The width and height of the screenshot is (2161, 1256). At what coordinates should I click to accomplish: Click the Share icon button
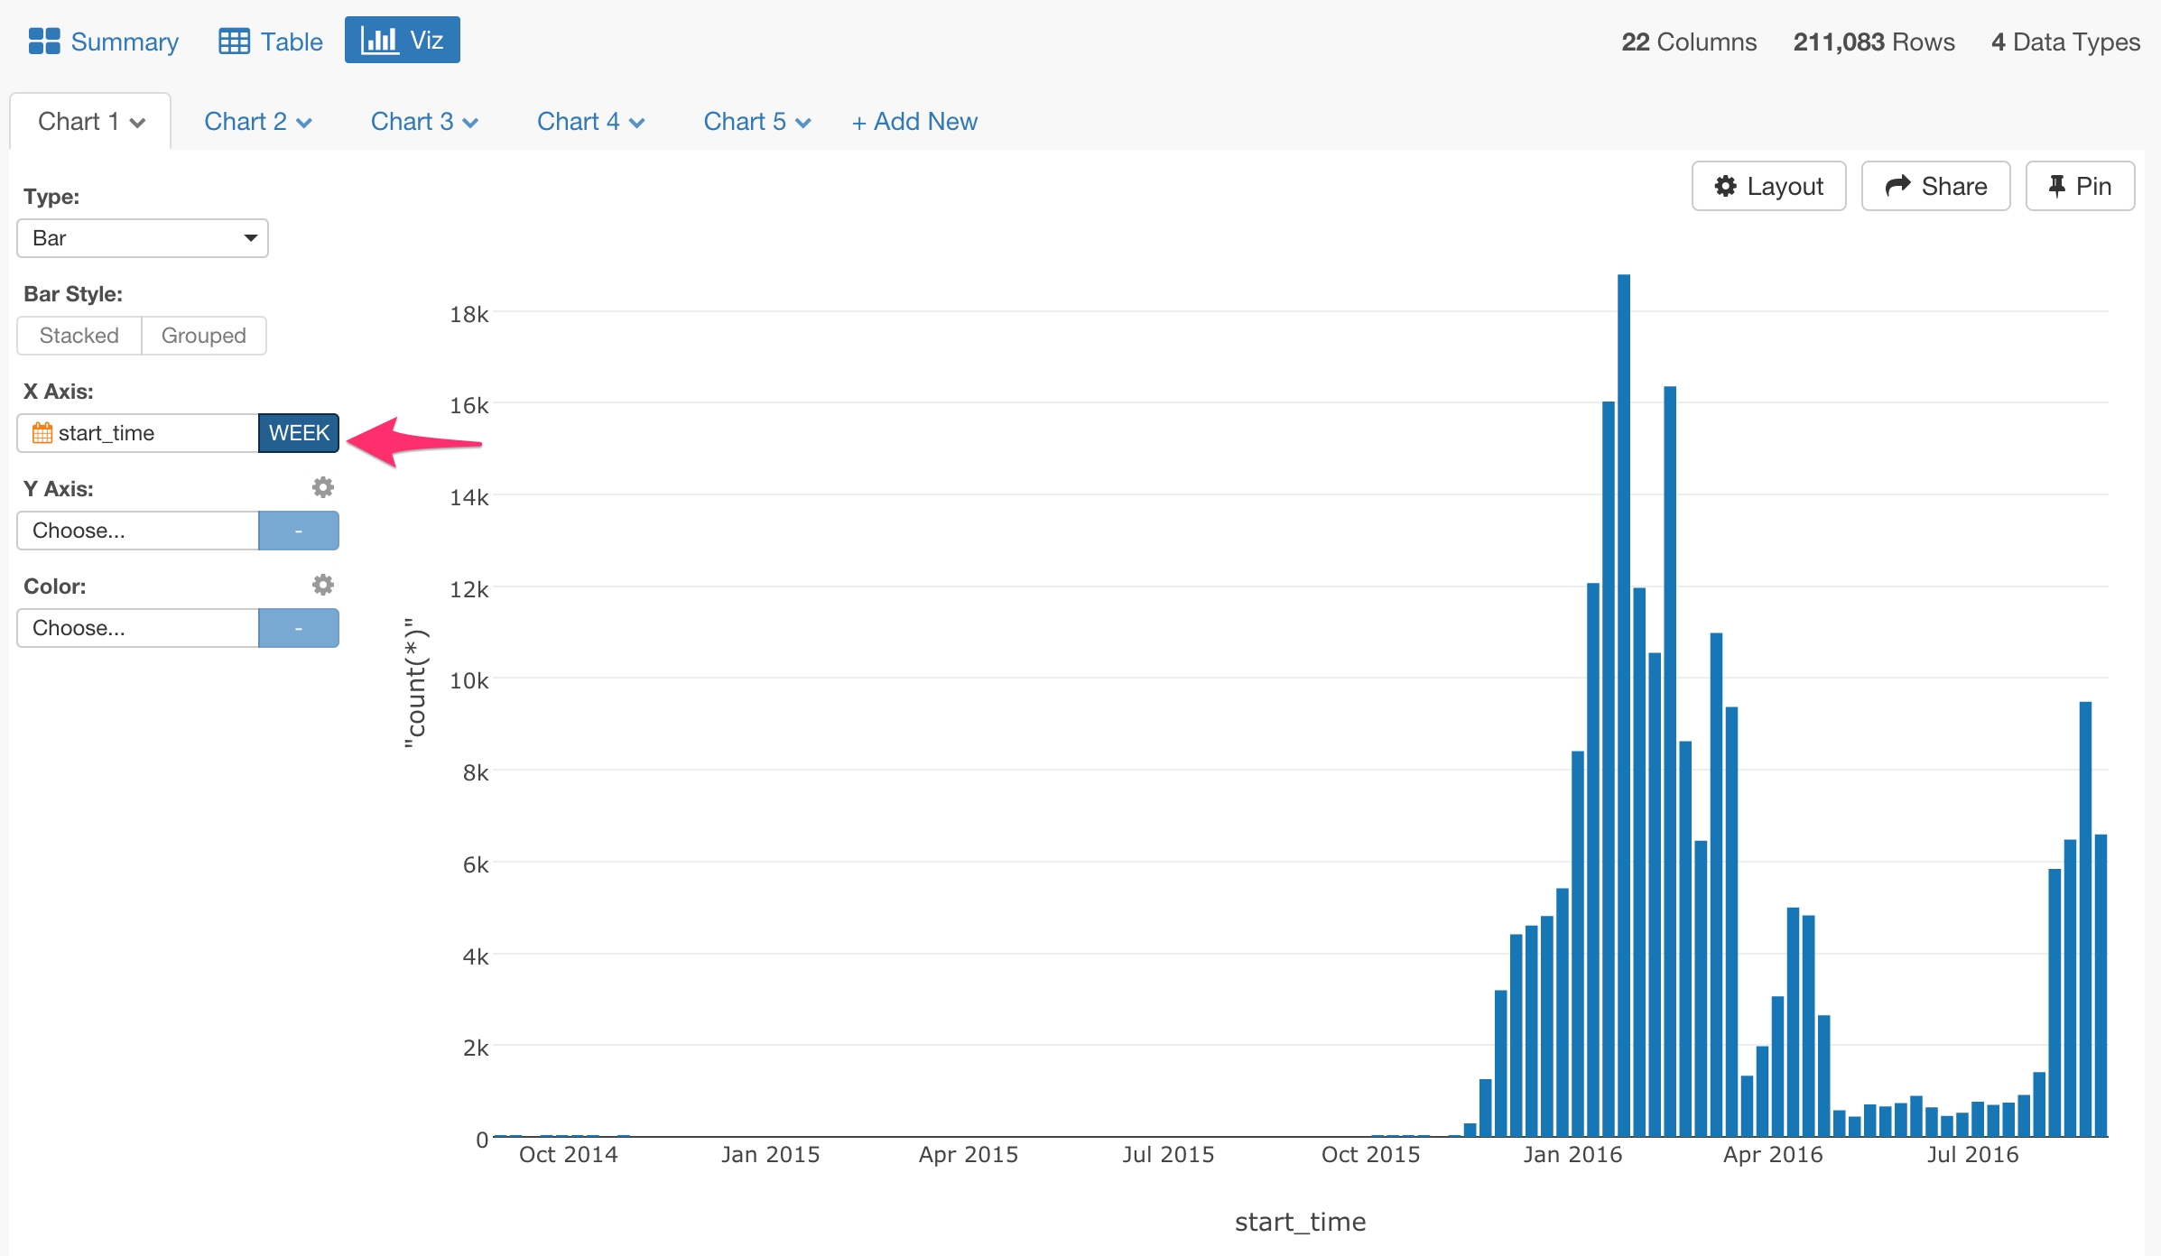pos(1938,187)
